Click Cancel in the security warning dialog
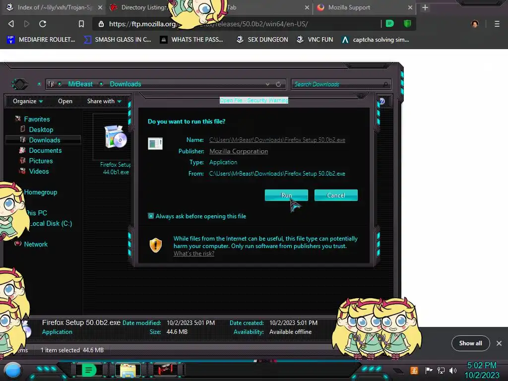 tap(336, 195)
